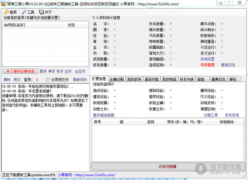
Task: Click the red 手工操作完要恢复 button
Action: tap(20, 71)
